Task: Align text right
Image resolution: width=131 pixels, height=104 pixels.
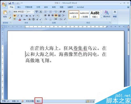Action: point(52,16)
